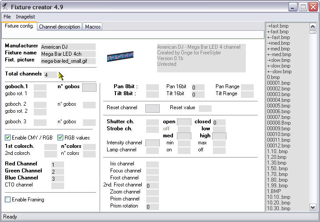
Task: Switch to the Channel description tab
Action: 59,27
